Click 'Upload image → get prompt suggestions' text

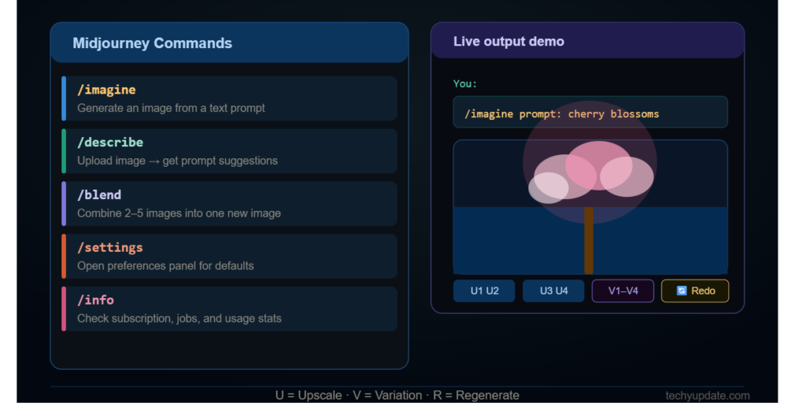(177, 161)
